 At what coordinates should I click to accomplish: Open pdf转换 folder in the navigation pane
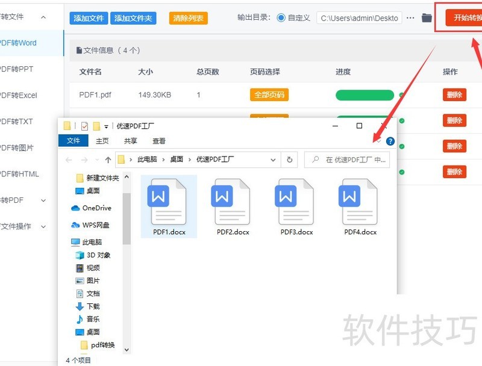[x=98, y=345]
